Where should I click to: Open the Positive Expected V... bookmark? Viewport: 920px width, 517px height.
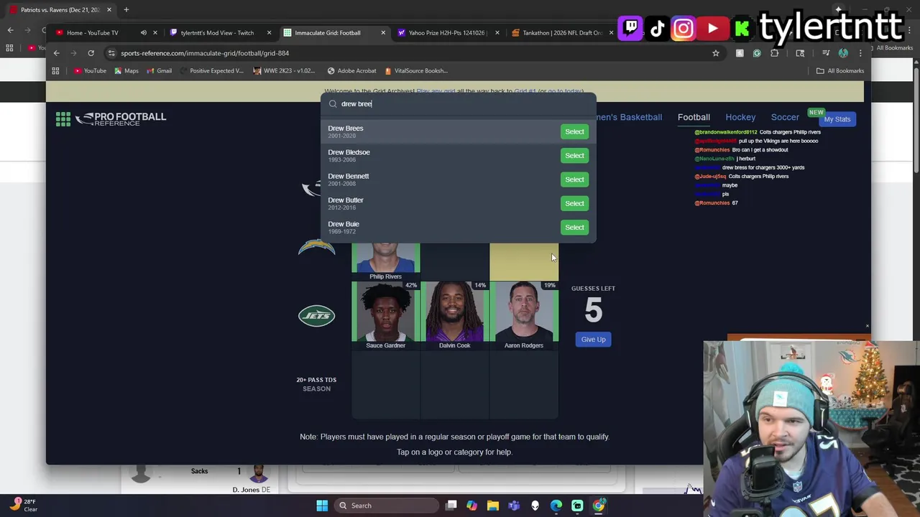coord(211,70)
